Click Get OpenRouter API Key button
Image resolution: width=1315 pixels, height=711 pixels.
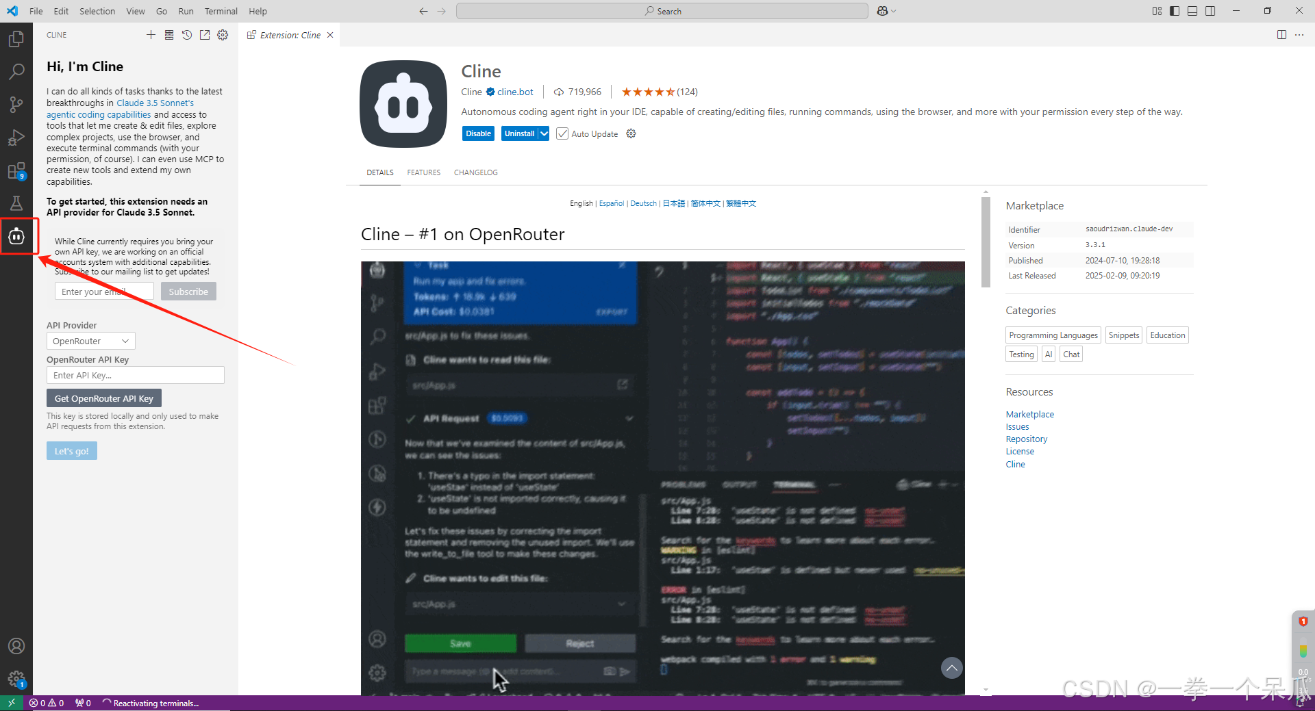click(104, 398)
